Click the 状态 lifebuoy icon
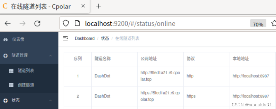 (5, 101)
